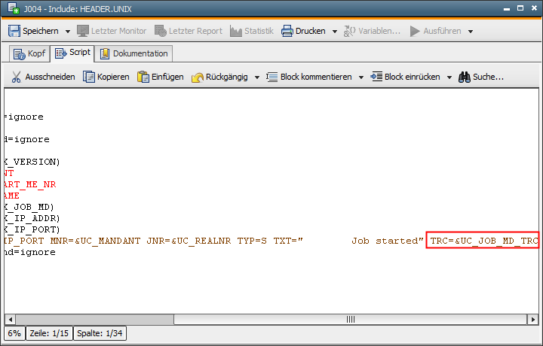Click the JNR=&UC_REALNR script text
The image size is (543, 346).
(189, 241)
